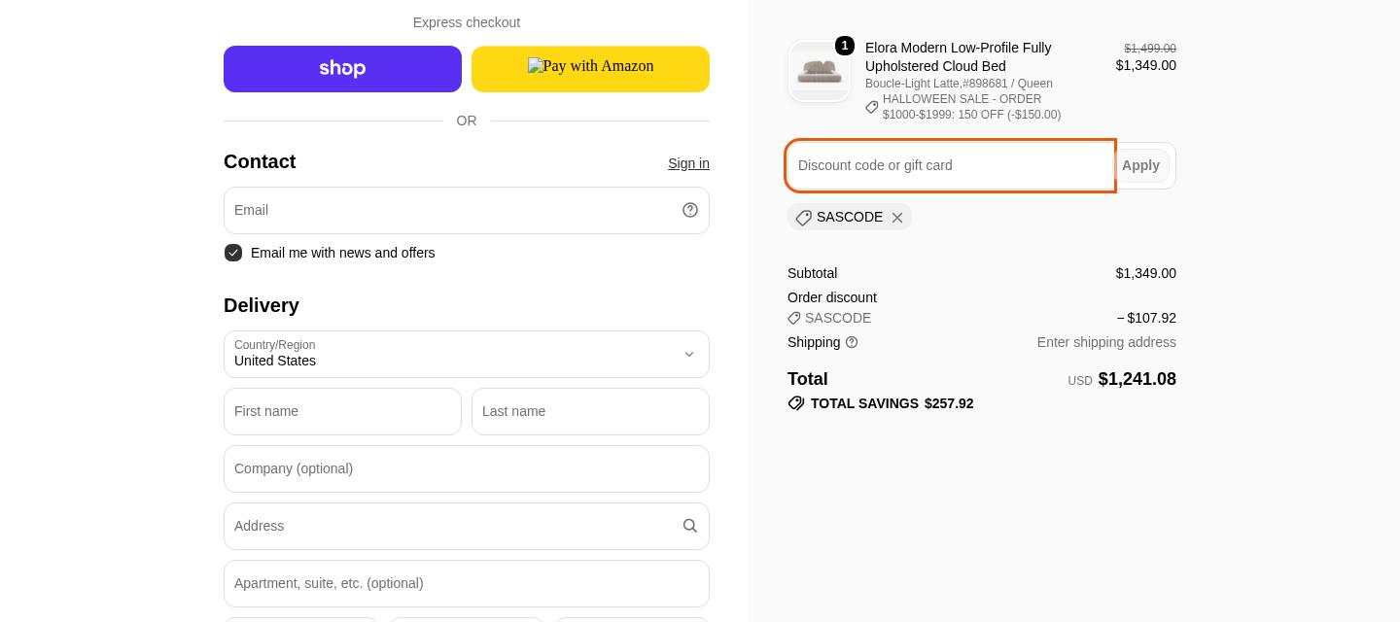View the Elora Cloud Bed product thumbnail

[820, 71]
